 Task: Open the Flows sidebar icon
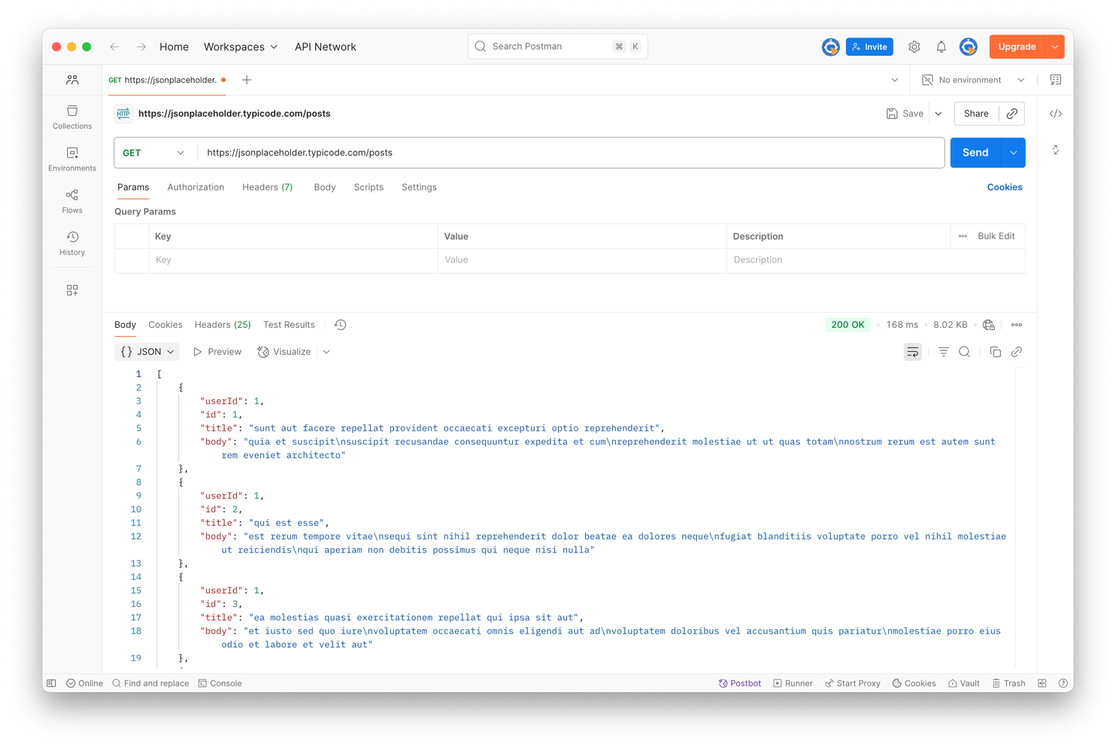tap(72, 201)
